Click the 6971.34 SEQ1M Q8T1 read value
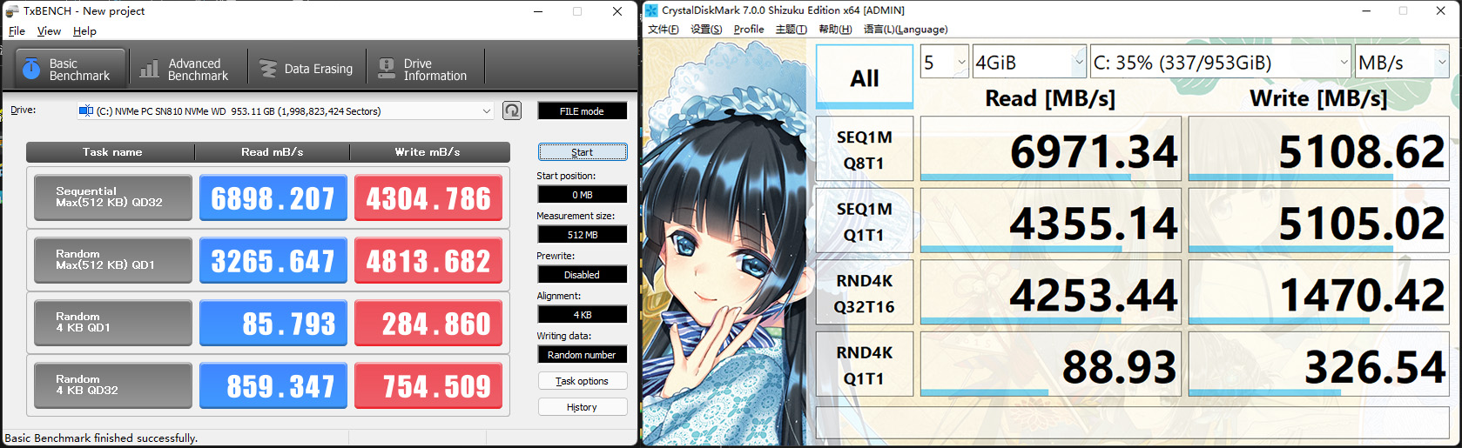The height and width of the screenshot is (448, 1462). (1050, 150)
